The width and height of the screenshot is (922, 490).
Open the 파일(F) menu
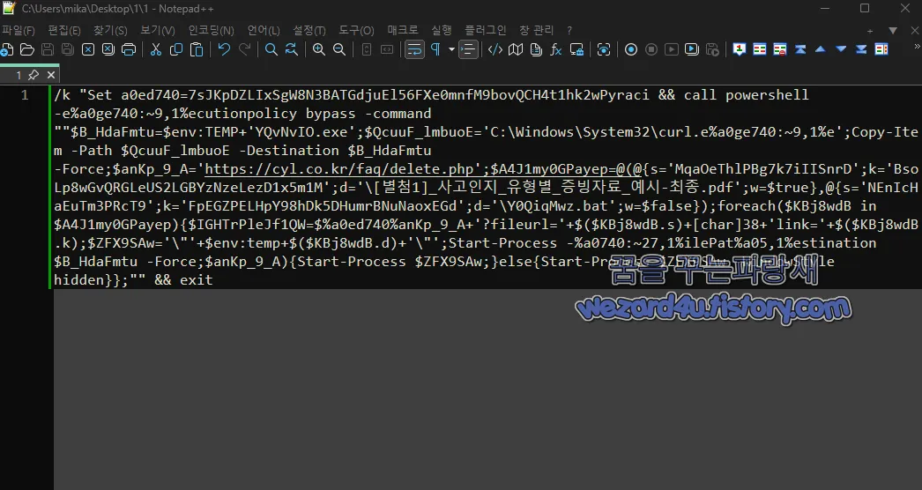(x=19, y=31)
